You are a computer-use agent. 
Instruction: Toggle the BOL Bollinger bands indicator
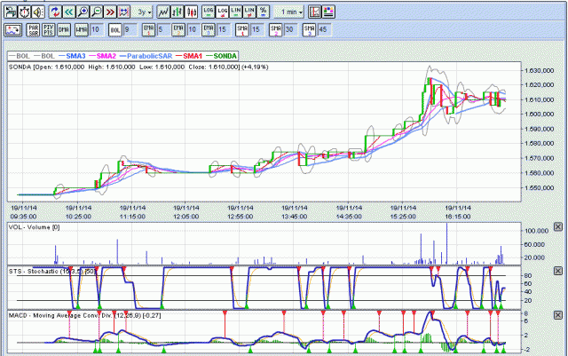tap(114, 29)
